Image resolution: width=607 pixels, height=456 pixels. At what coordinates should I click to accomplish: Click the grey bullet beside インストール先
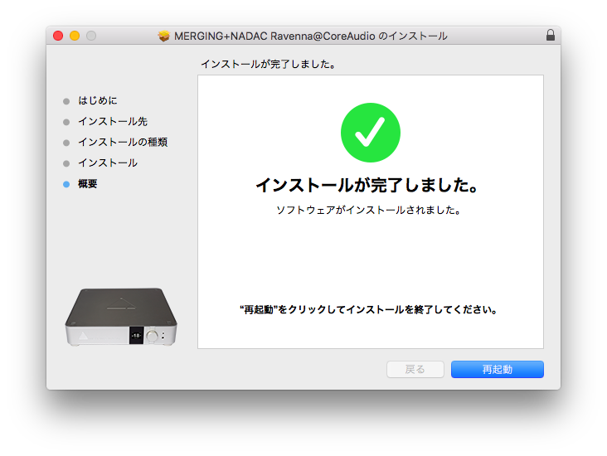(x=66, y=123)
